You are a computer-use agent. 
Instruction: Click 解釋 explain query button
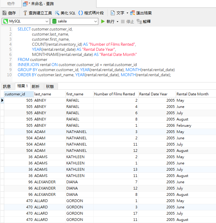[144, 22]
